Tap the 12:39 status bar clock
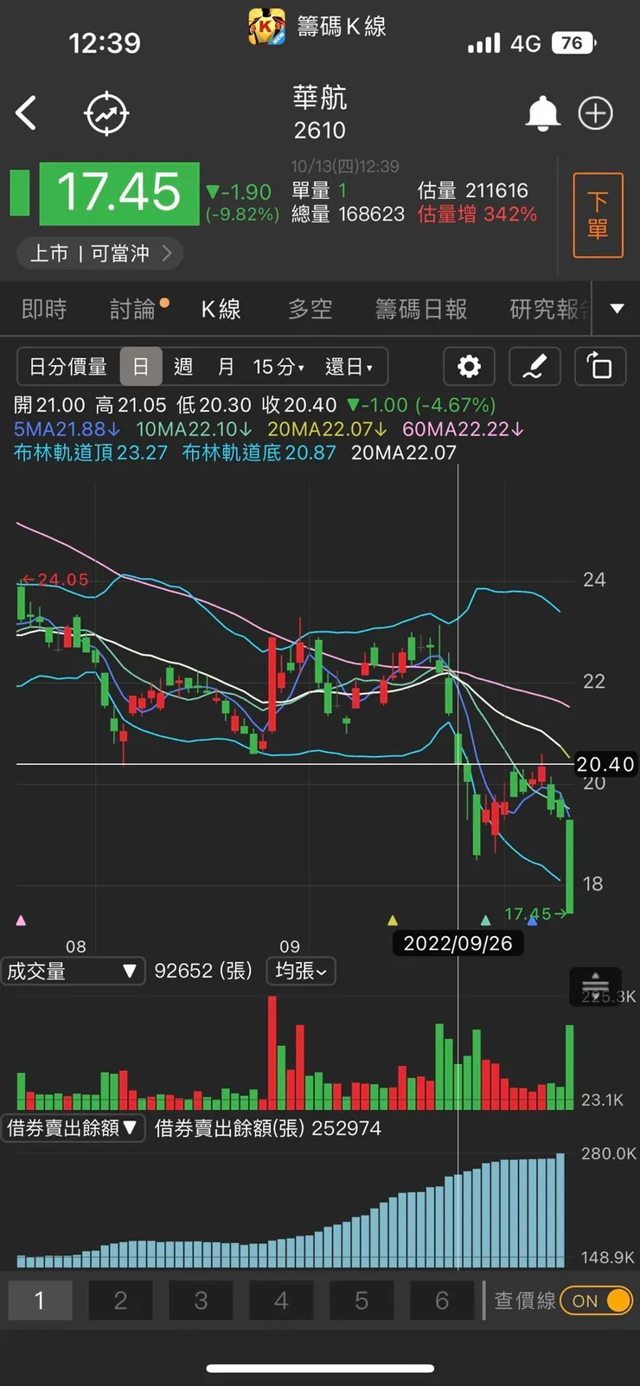The width and height of the screenshot is (640, 1386). [x=105, y=43]
